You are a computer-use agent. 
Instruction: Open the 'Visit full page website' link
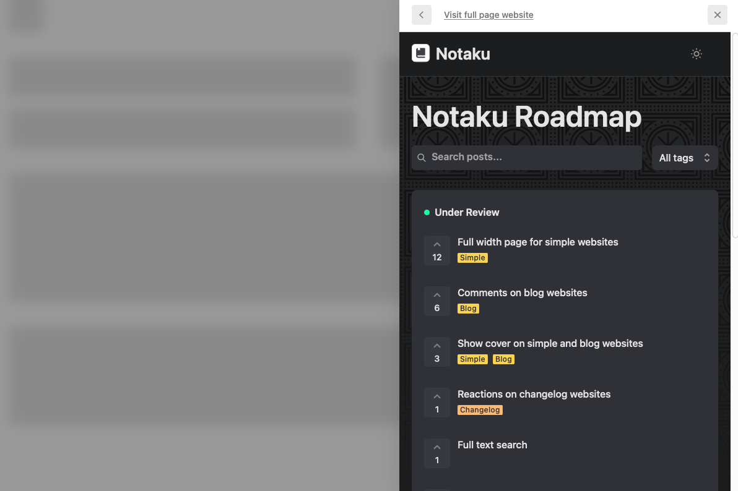pos(488,14)
